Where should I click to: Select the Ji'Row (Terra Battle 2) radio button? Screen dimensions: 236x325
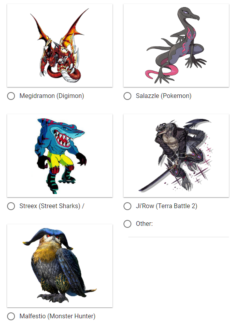[127, 206]
